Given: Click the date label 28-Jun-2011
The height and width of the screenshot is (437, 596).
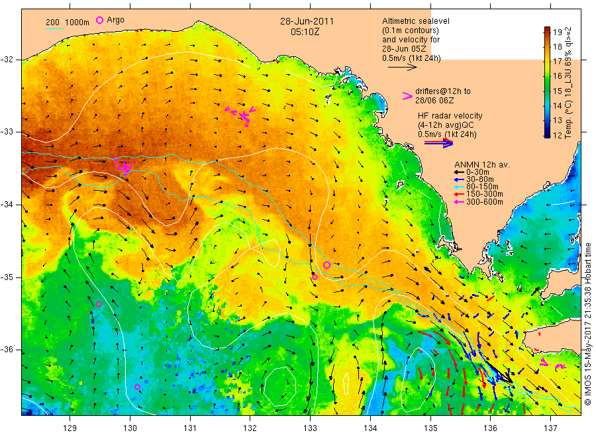Looking at the screenshot, I should 307,21.
